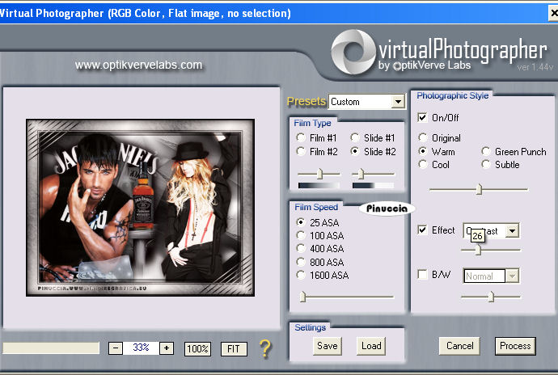Set film speed to 100 ASA
The width and height of the screenshot is (558, 375).
[x=301, y=235]
